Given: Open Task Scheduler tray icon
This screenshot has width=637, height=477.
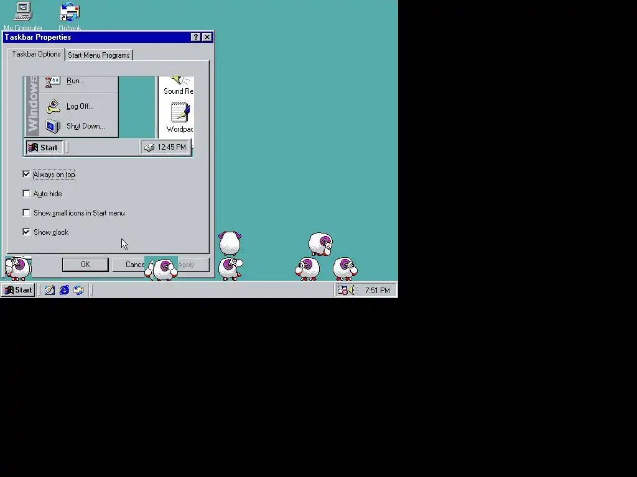Looking at the screenshot, I should pyautogui.click(x=343, y=290).
